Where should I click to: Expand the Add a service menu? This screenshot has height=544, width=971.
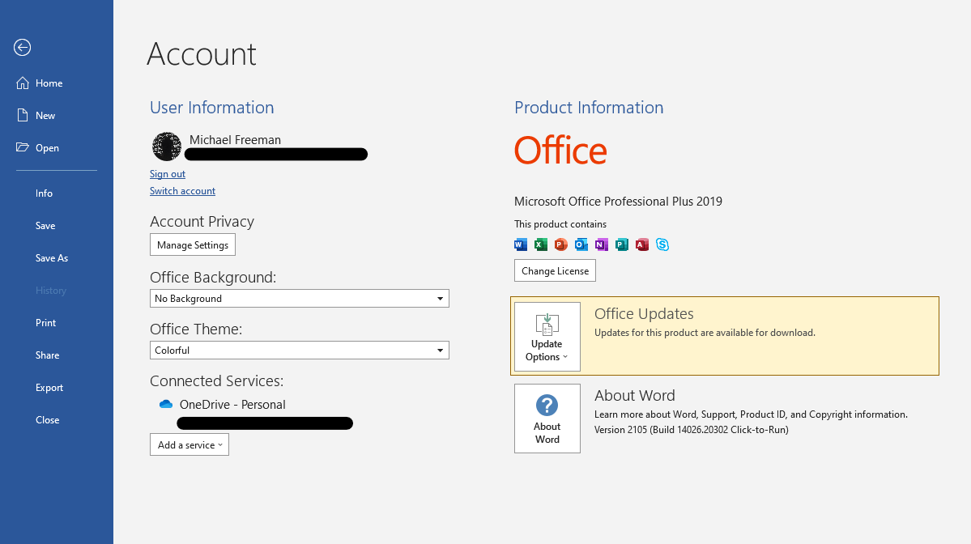pos(190,444)
